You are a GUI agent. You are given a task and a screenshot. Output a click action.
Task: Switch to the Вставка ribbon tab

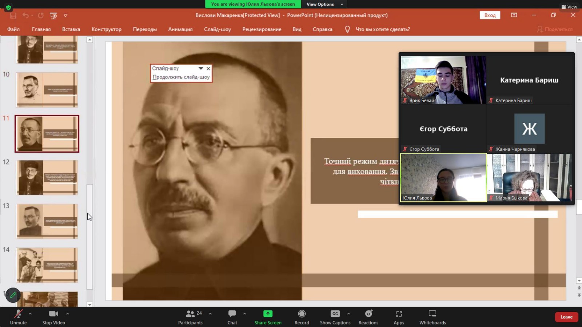coord(71,29)
